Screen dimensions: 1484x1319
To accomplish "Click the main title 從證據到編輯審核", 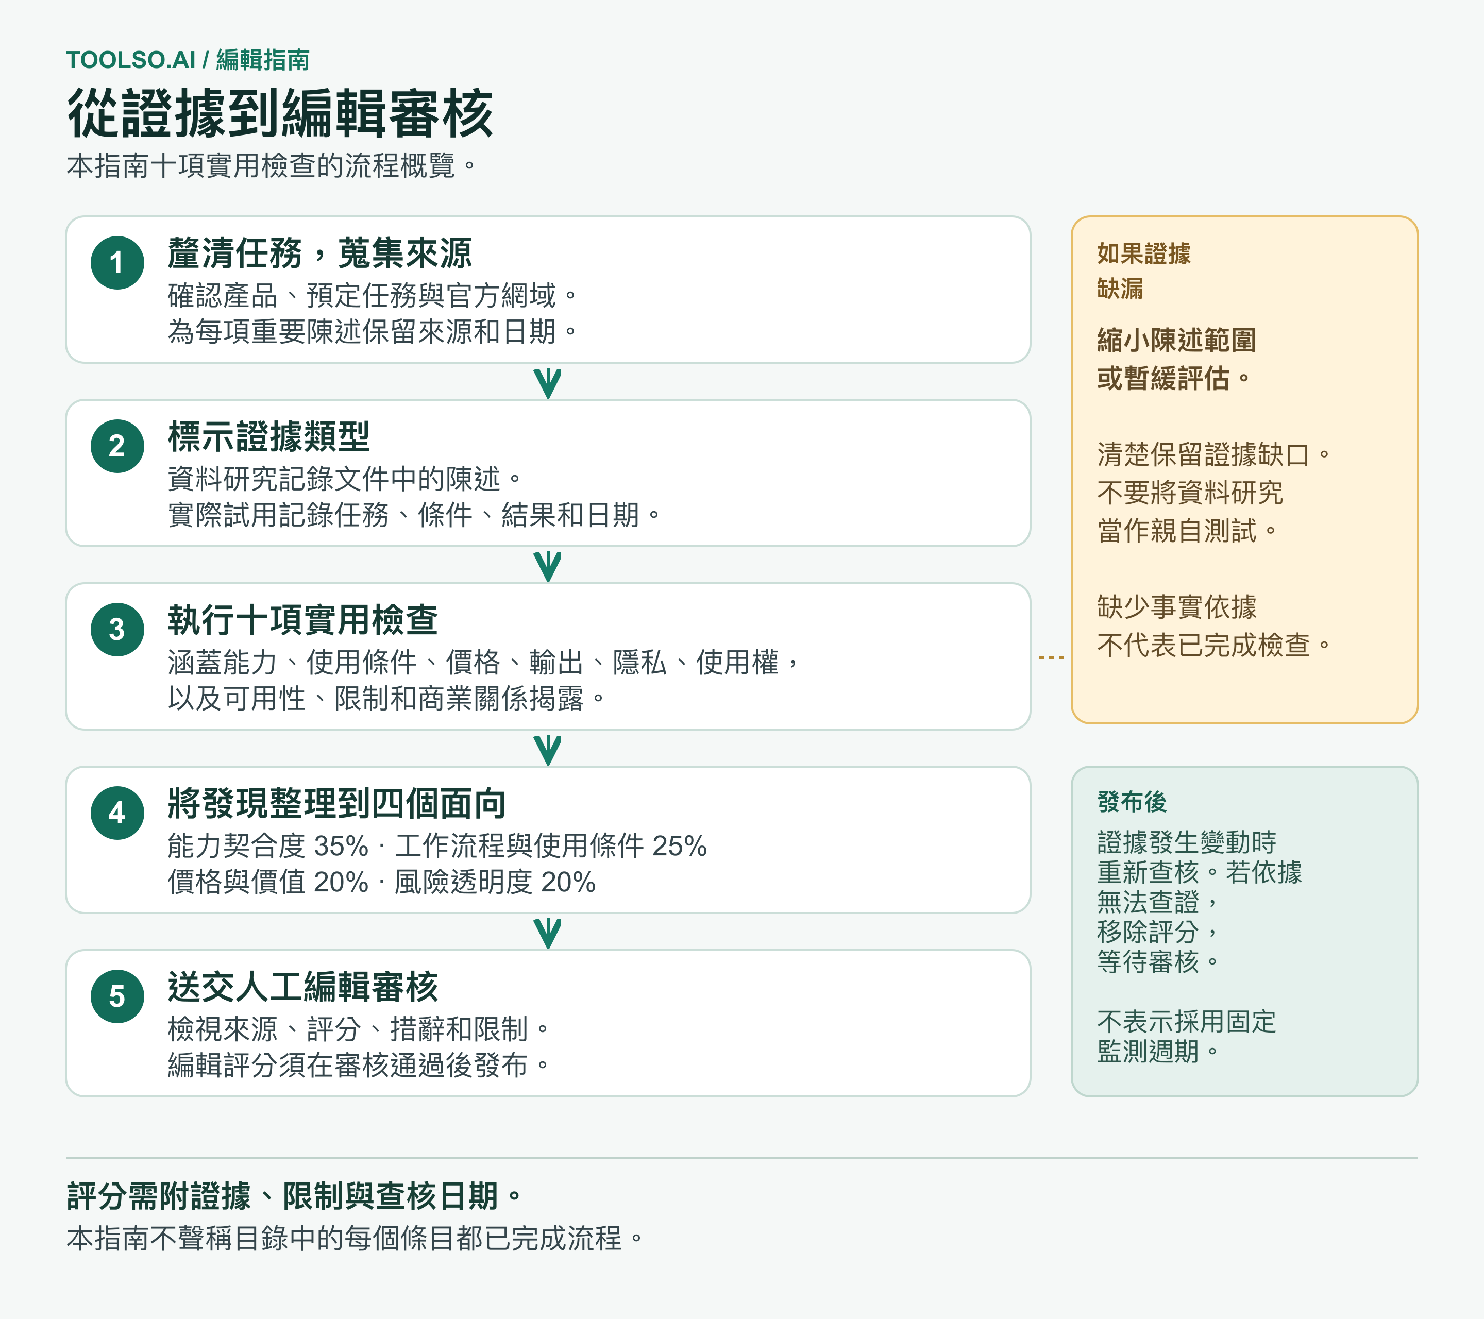I will [280, 113].
